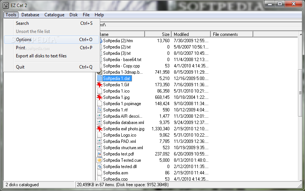The image size is (305, 191).
Task: Click the icon of Softpedia 1.pspimage
Action: pos(99,104)
